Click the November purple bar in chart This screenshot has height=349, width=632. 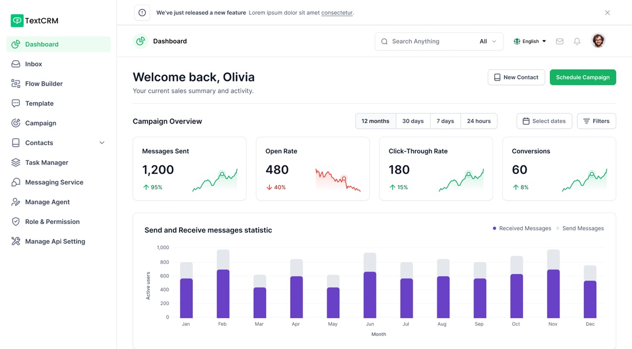553,294
